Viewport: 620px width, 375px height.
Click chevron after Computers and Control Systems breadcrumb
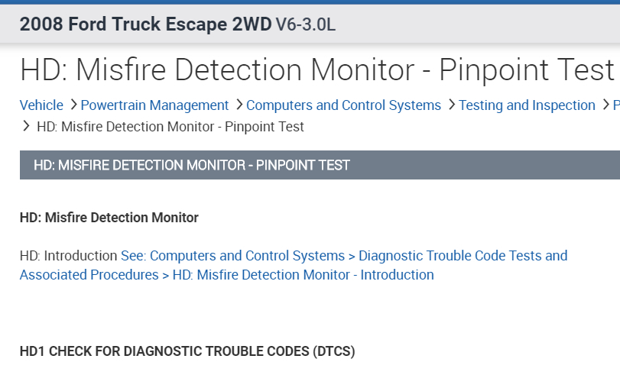451,105
